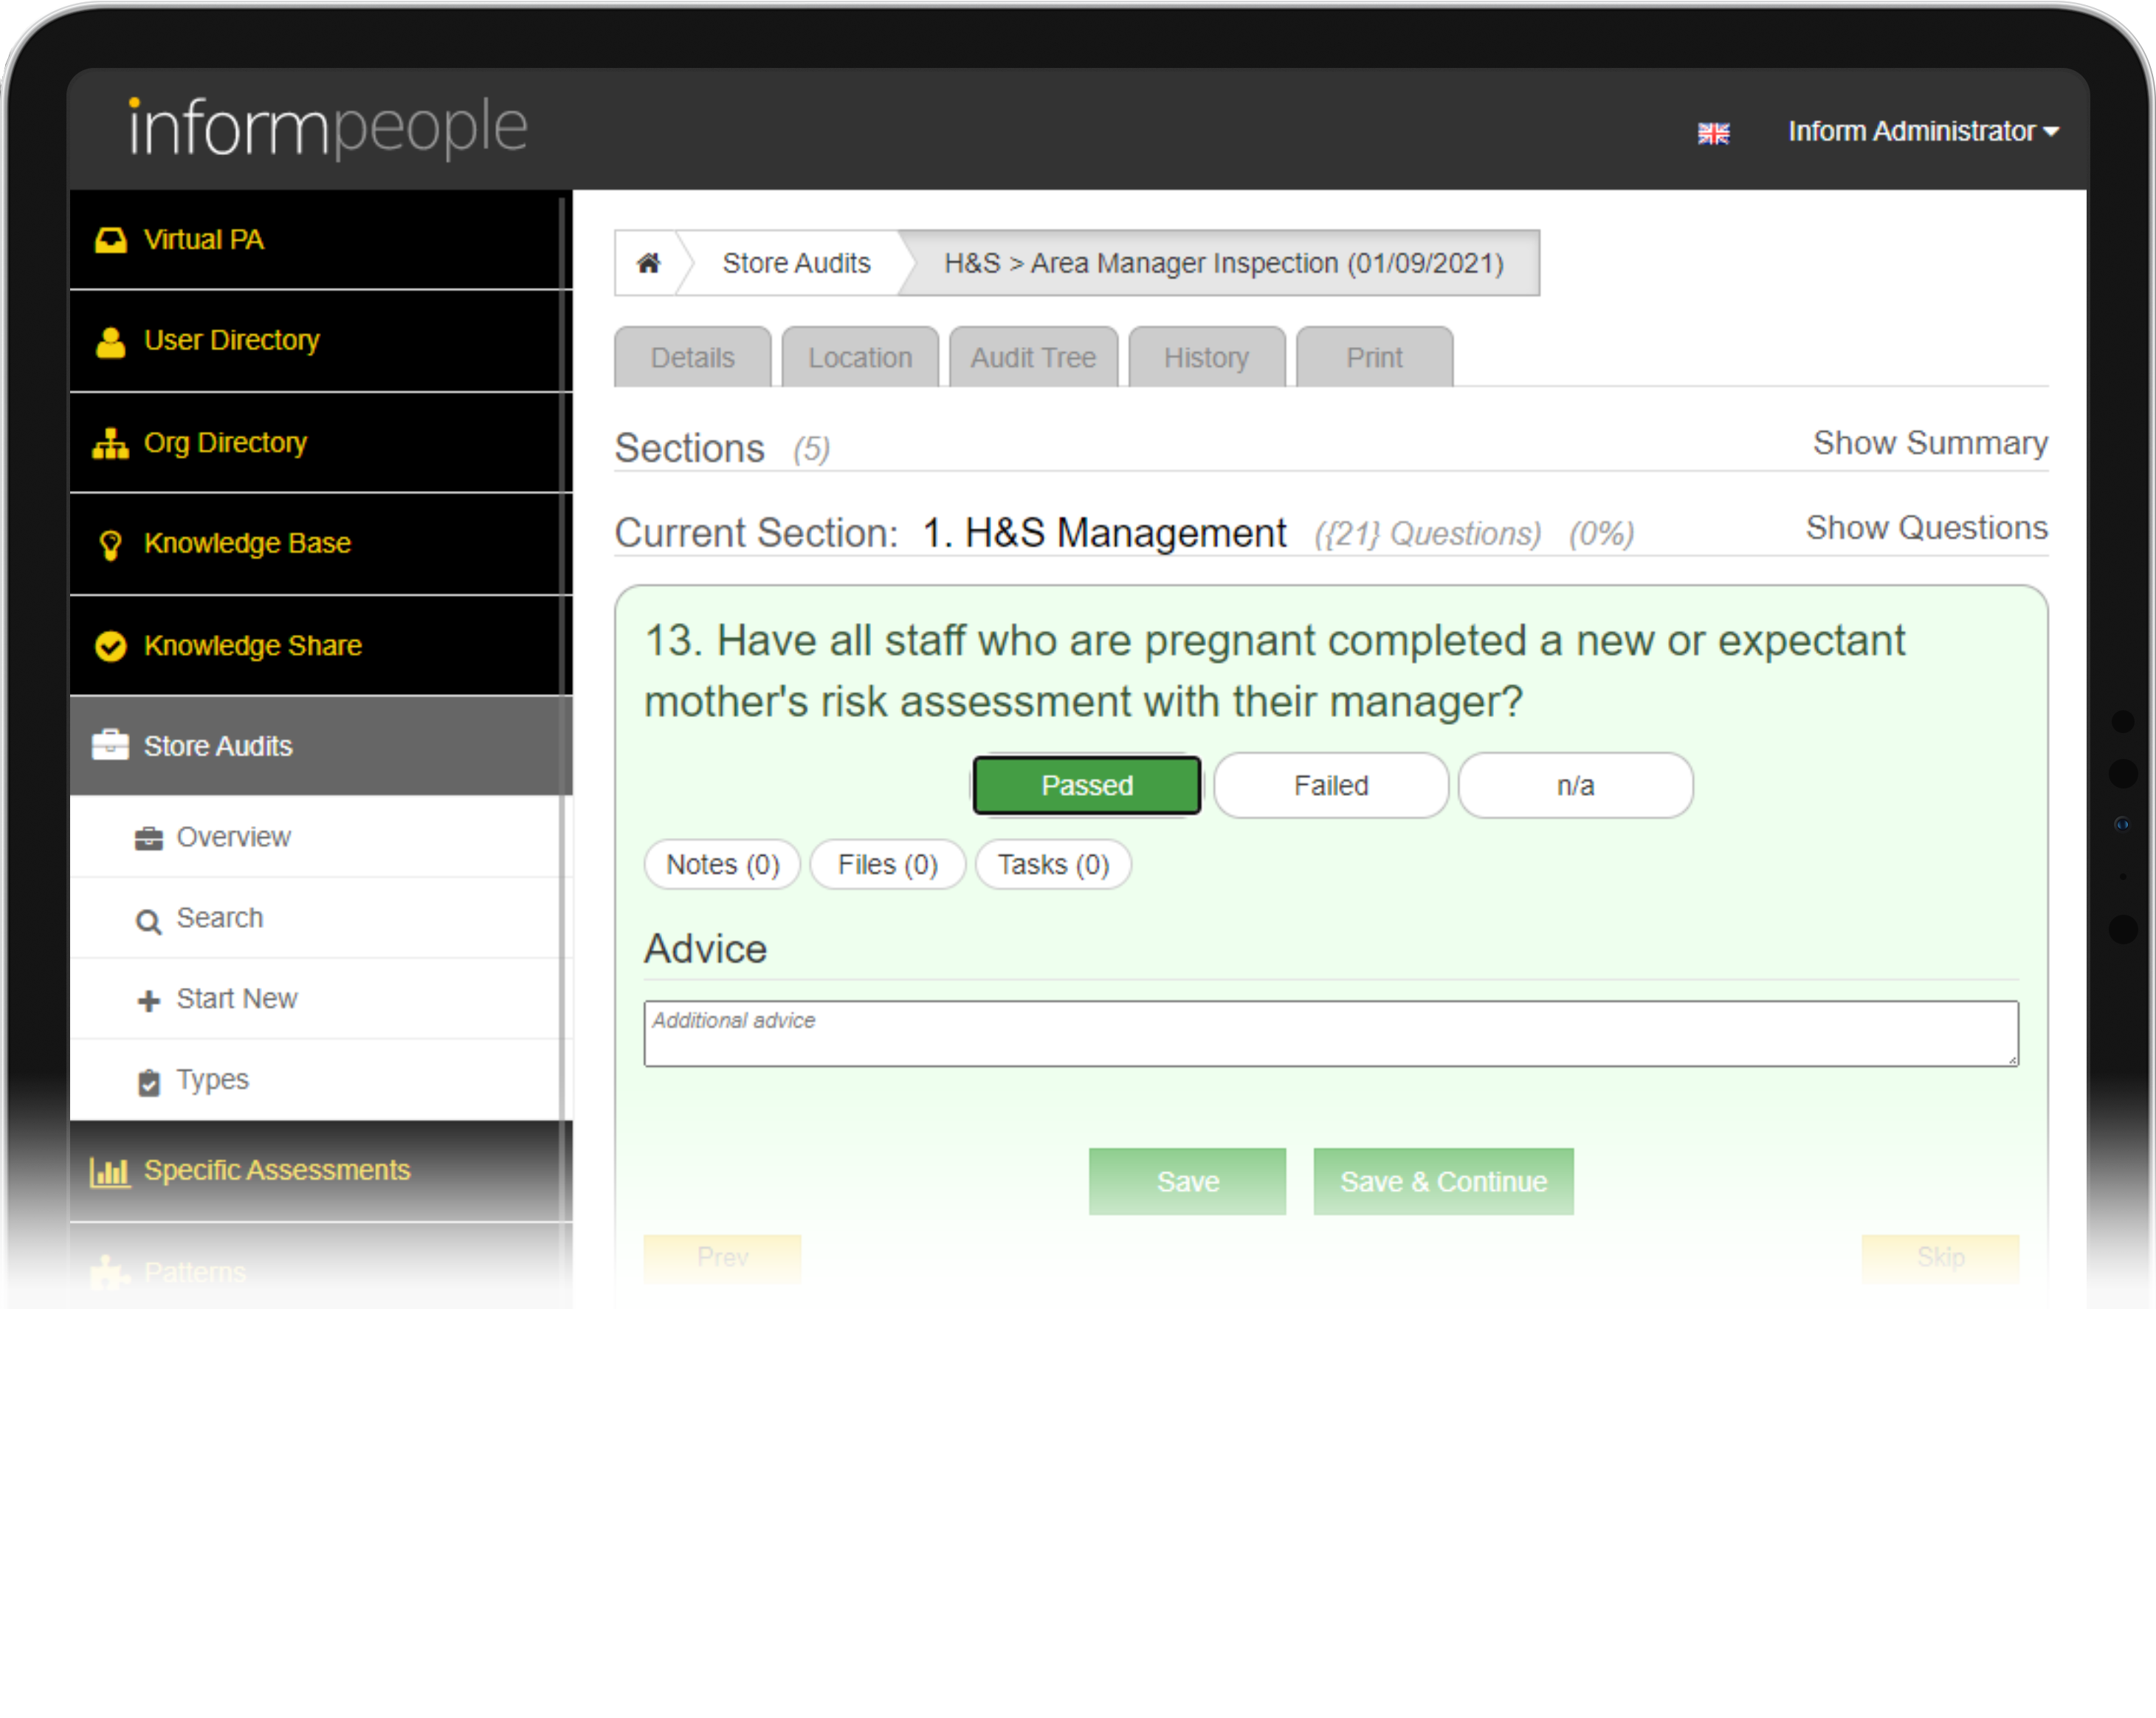
Task: Click the Save & Continue button
Action: (x=1443, y=1181)
